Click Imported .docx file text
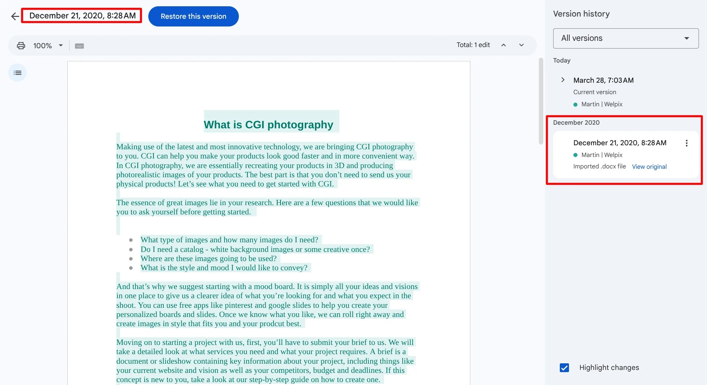 (x=600, y=166)
